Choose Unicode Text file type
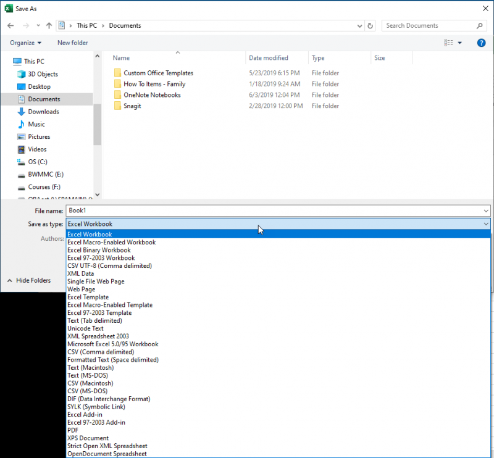494x458 pixels. click(278, 328)
